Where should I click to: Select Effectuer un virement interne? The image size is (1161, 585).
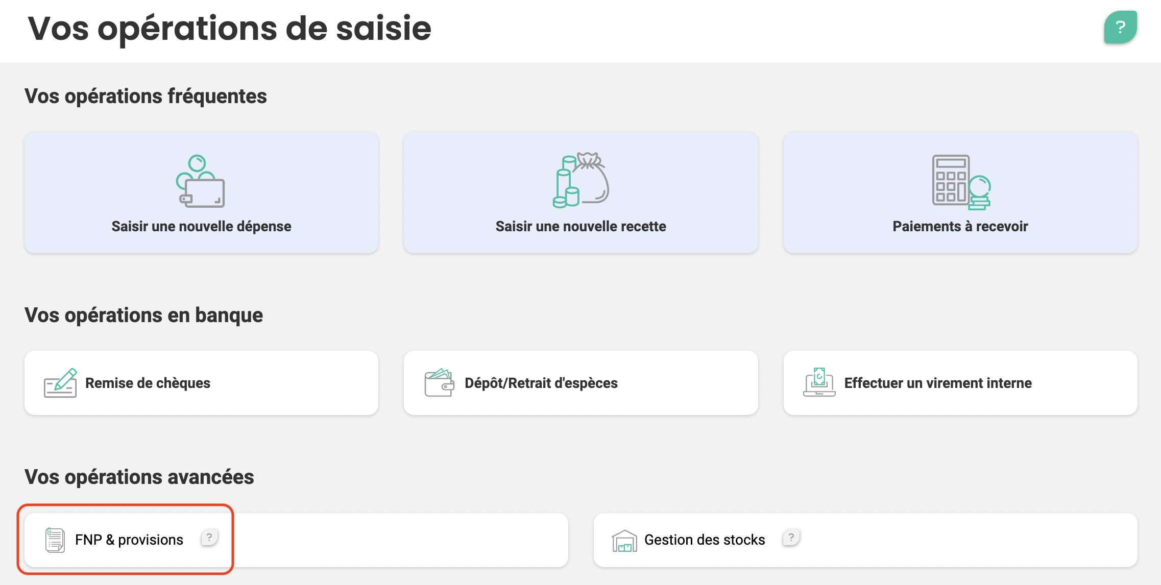960,383
